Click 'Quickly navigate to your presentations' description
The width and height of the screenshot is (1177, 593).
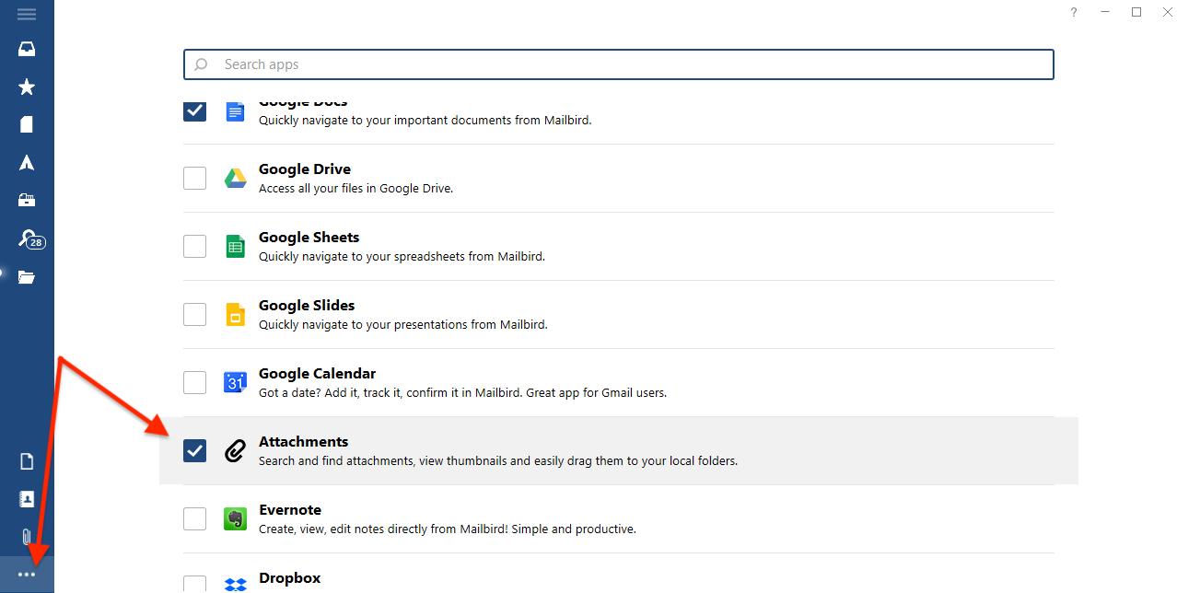402,325
